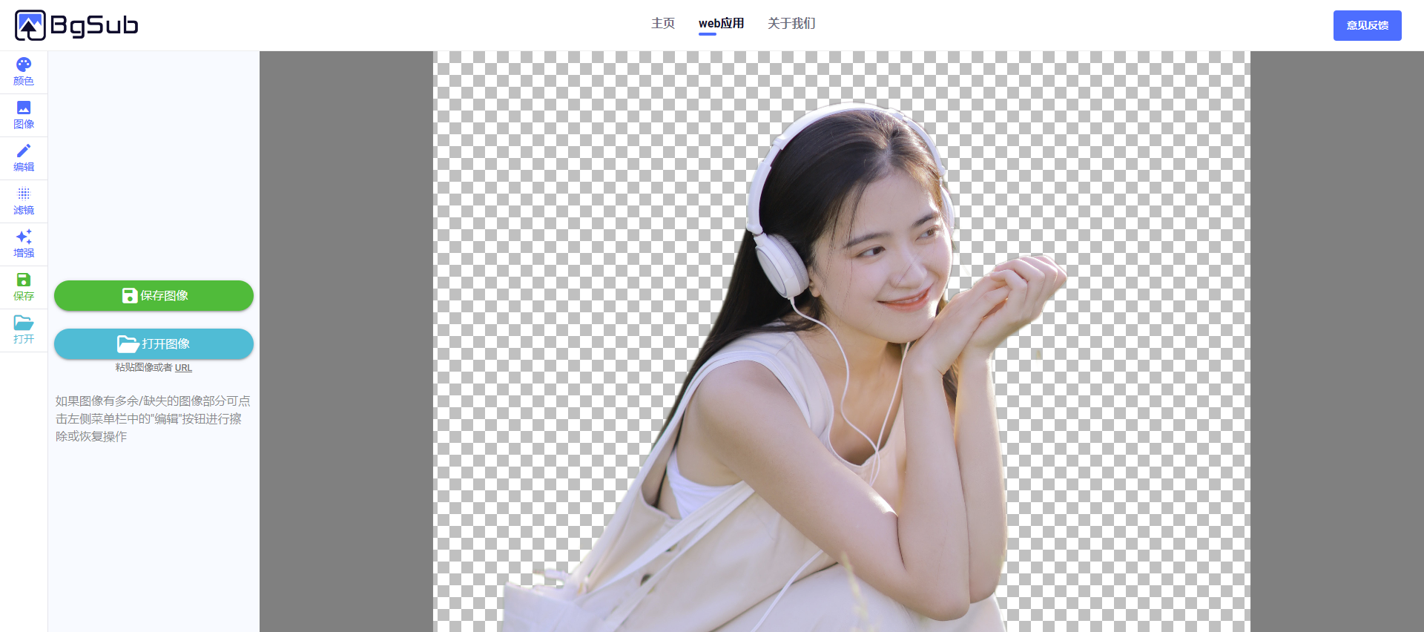Switch to the web应用 tab

(x=721, y=24)
